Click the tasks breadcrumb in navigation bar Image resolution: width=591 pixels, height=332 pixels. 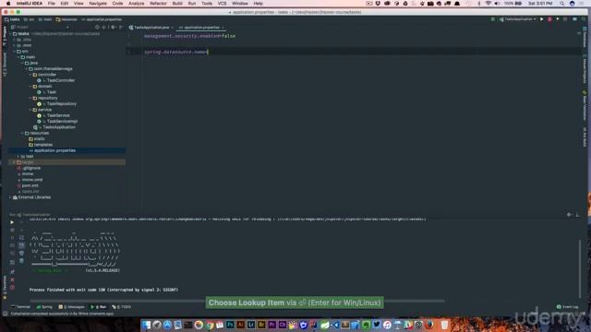pyautogui.click(x=12, y=19)
